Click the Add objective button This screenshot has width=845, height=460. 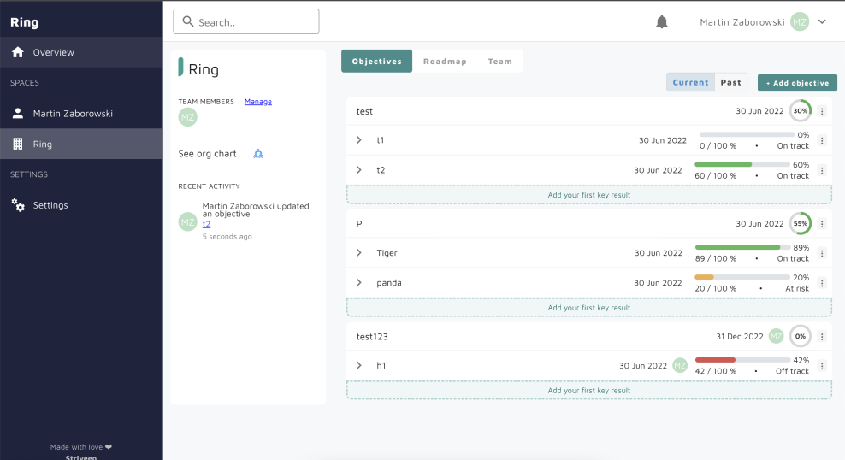(x=797, y=83)
